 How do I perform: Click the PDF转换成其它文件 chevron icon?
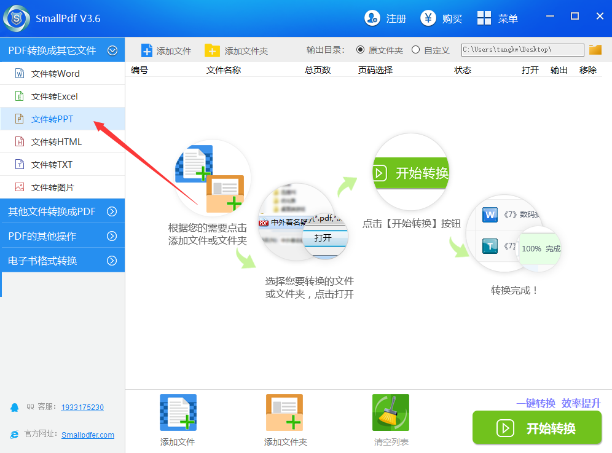[112, 50]
